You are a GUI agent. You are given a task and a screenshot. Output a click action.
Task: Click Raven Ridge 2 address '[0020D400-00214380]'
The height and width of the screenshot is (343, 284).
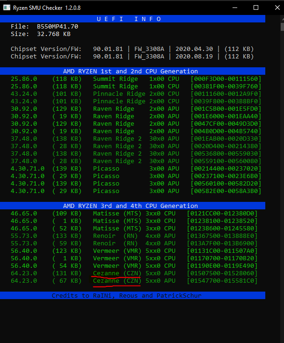point(226,146)
